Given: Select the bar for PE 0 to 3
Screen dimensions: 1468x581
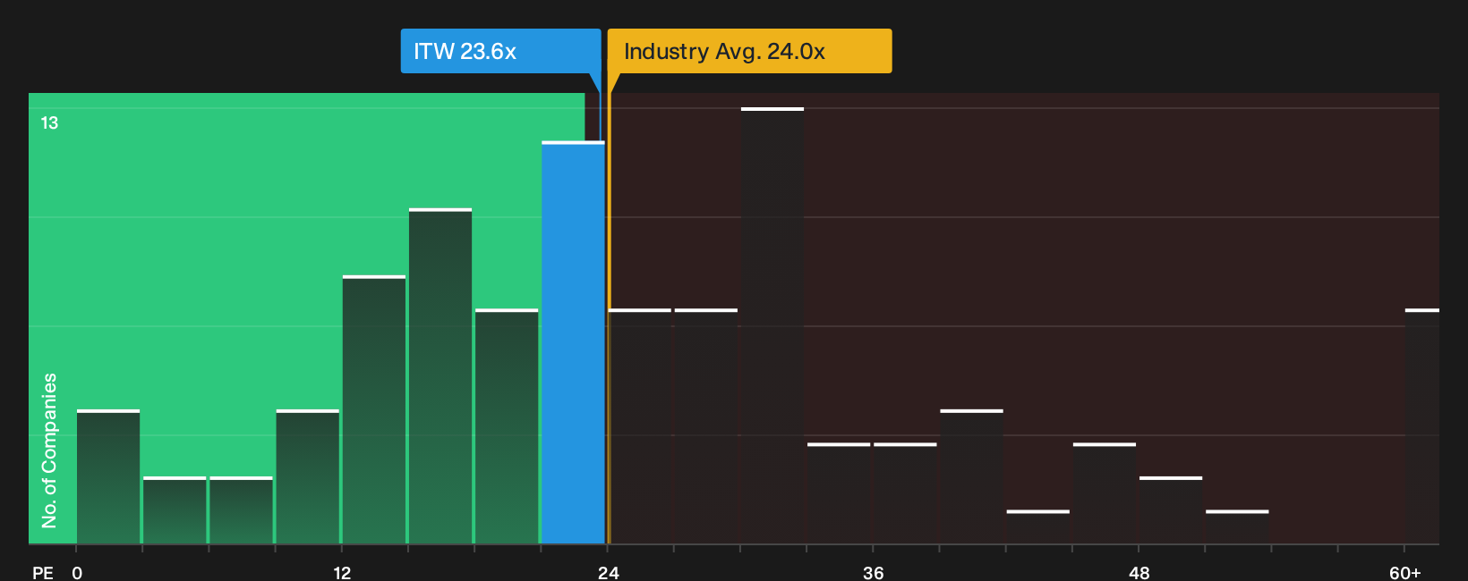Looking at the screenshot, I should (x=108, y=476).
